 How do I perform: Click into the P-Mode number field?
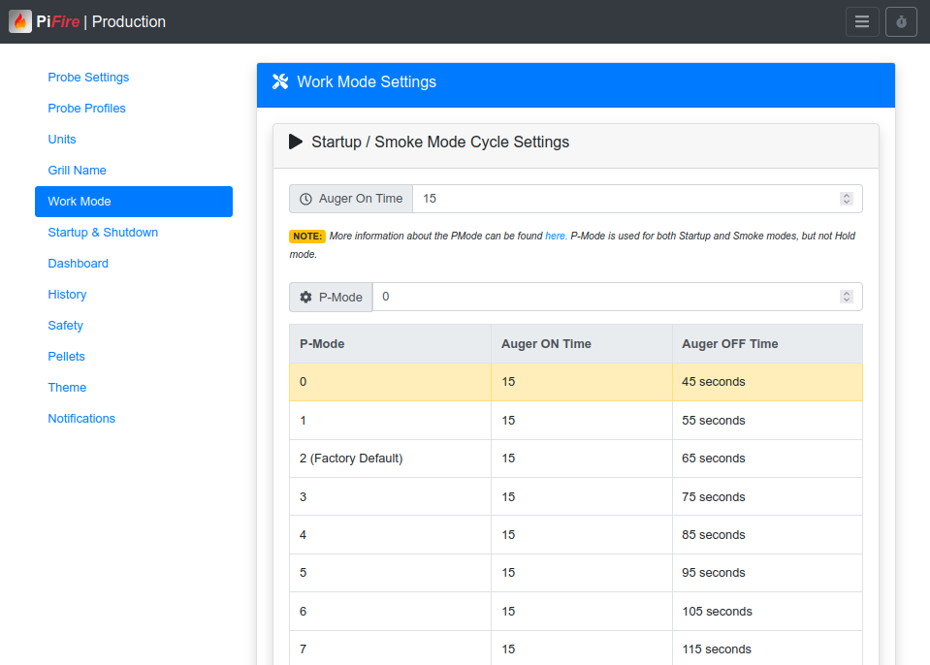[x=601, y=297]
